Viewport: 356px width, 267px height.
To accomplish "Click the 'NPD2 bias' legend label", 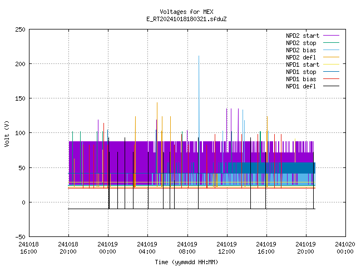I will [301, 50].
